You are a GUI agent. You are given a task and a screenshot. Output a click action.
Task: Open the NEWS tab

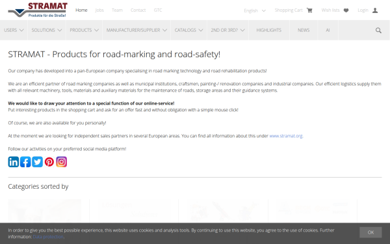tap(304, 30)
